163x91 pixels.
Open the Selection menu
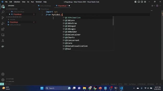point(17,2)
